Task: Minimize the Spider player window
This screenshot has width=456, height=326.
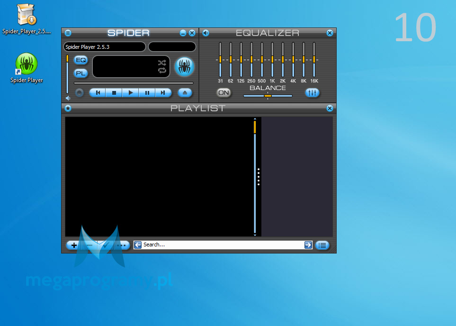Action: tap(183, 33)
